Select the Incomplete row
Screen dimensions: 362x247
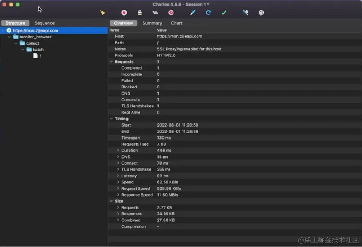click(235, 74)
